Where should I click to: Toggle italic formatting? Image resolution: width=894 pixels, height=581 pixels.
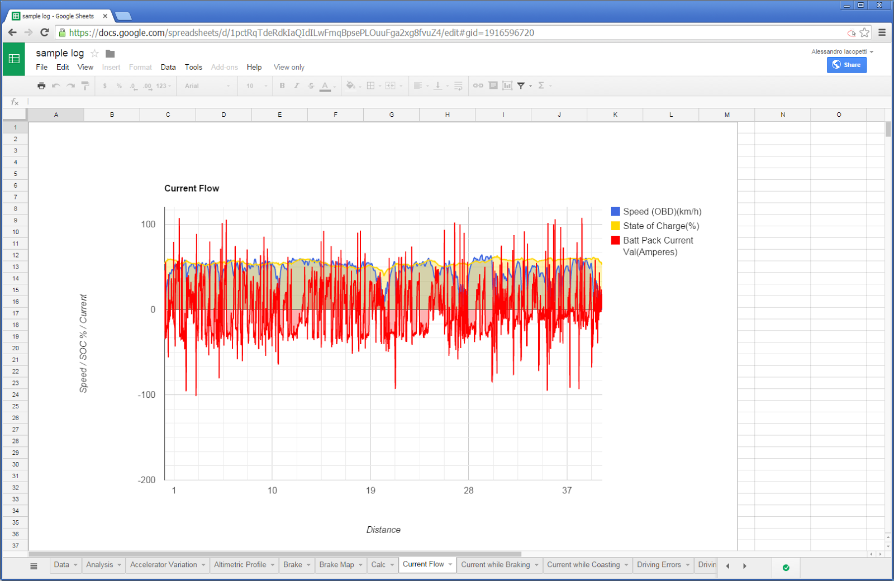point(296,85)
